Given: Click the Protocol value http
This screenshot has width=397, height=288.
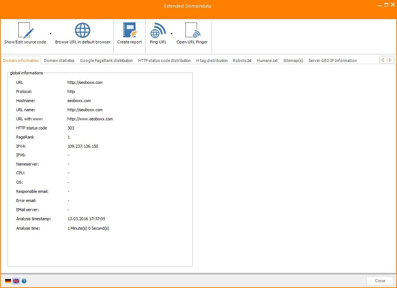Looking at the screenshot, I should pos(71,92).
